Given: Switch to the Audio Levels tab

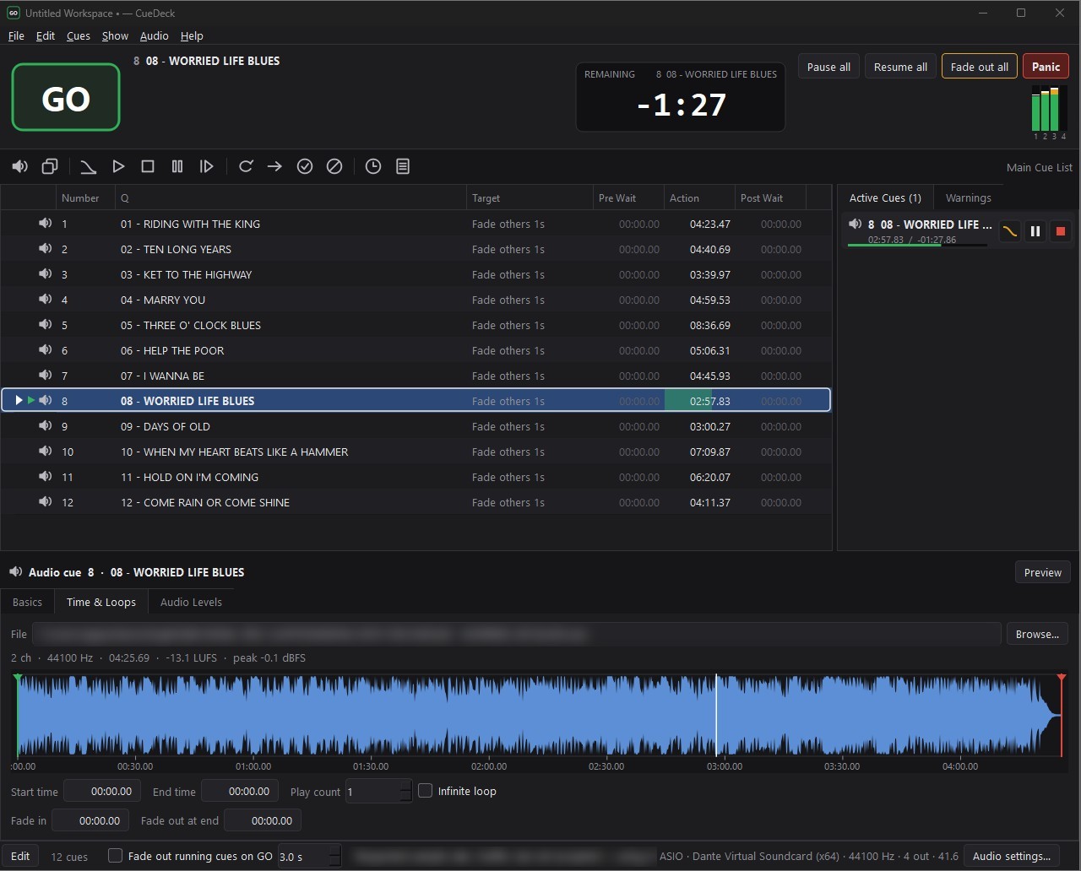Looking at the screenshot, I should click(191, 602).
